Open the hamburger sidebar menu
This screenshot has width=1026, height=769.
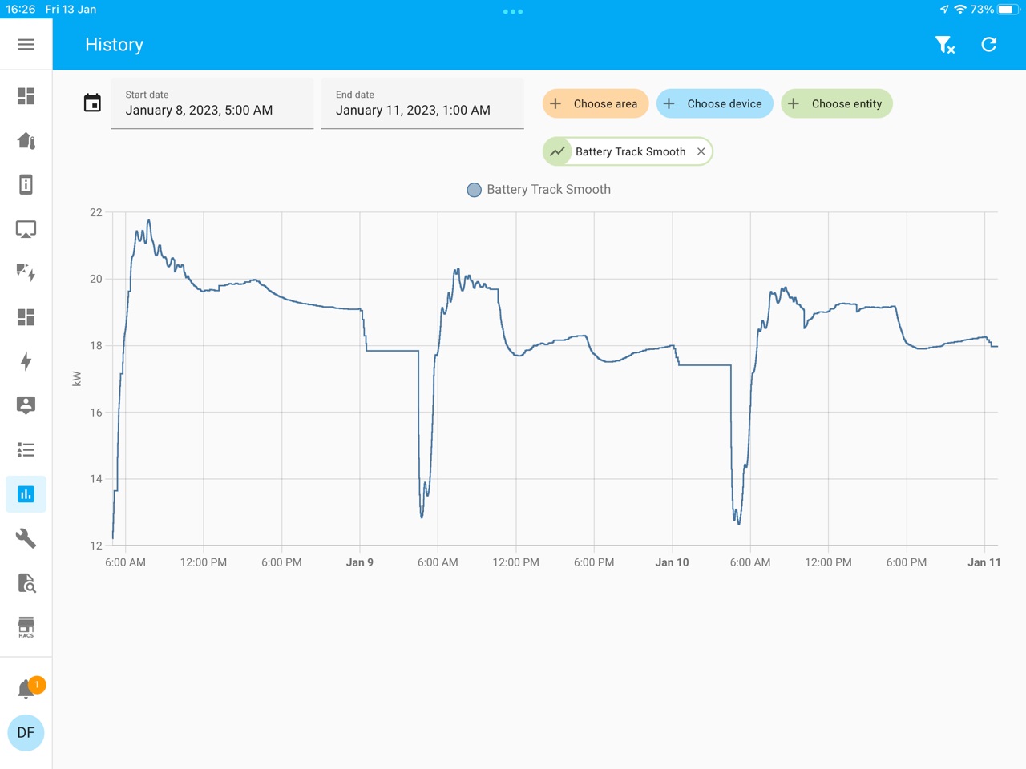click(x=26, y=45)
